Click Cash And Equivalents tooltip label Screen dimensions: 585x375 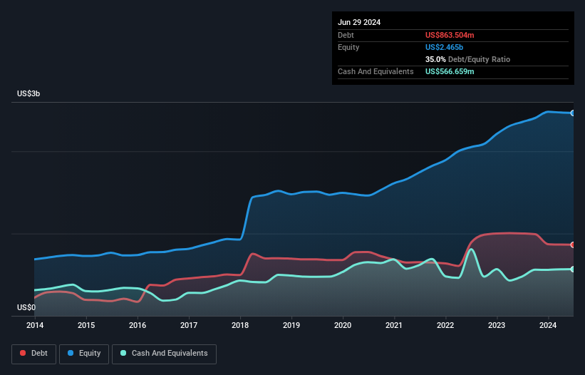click(376, 71)
